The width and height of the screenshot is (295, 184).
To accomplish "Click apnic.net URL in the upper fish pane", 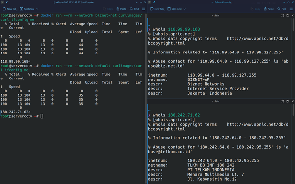I will [257, 39].
